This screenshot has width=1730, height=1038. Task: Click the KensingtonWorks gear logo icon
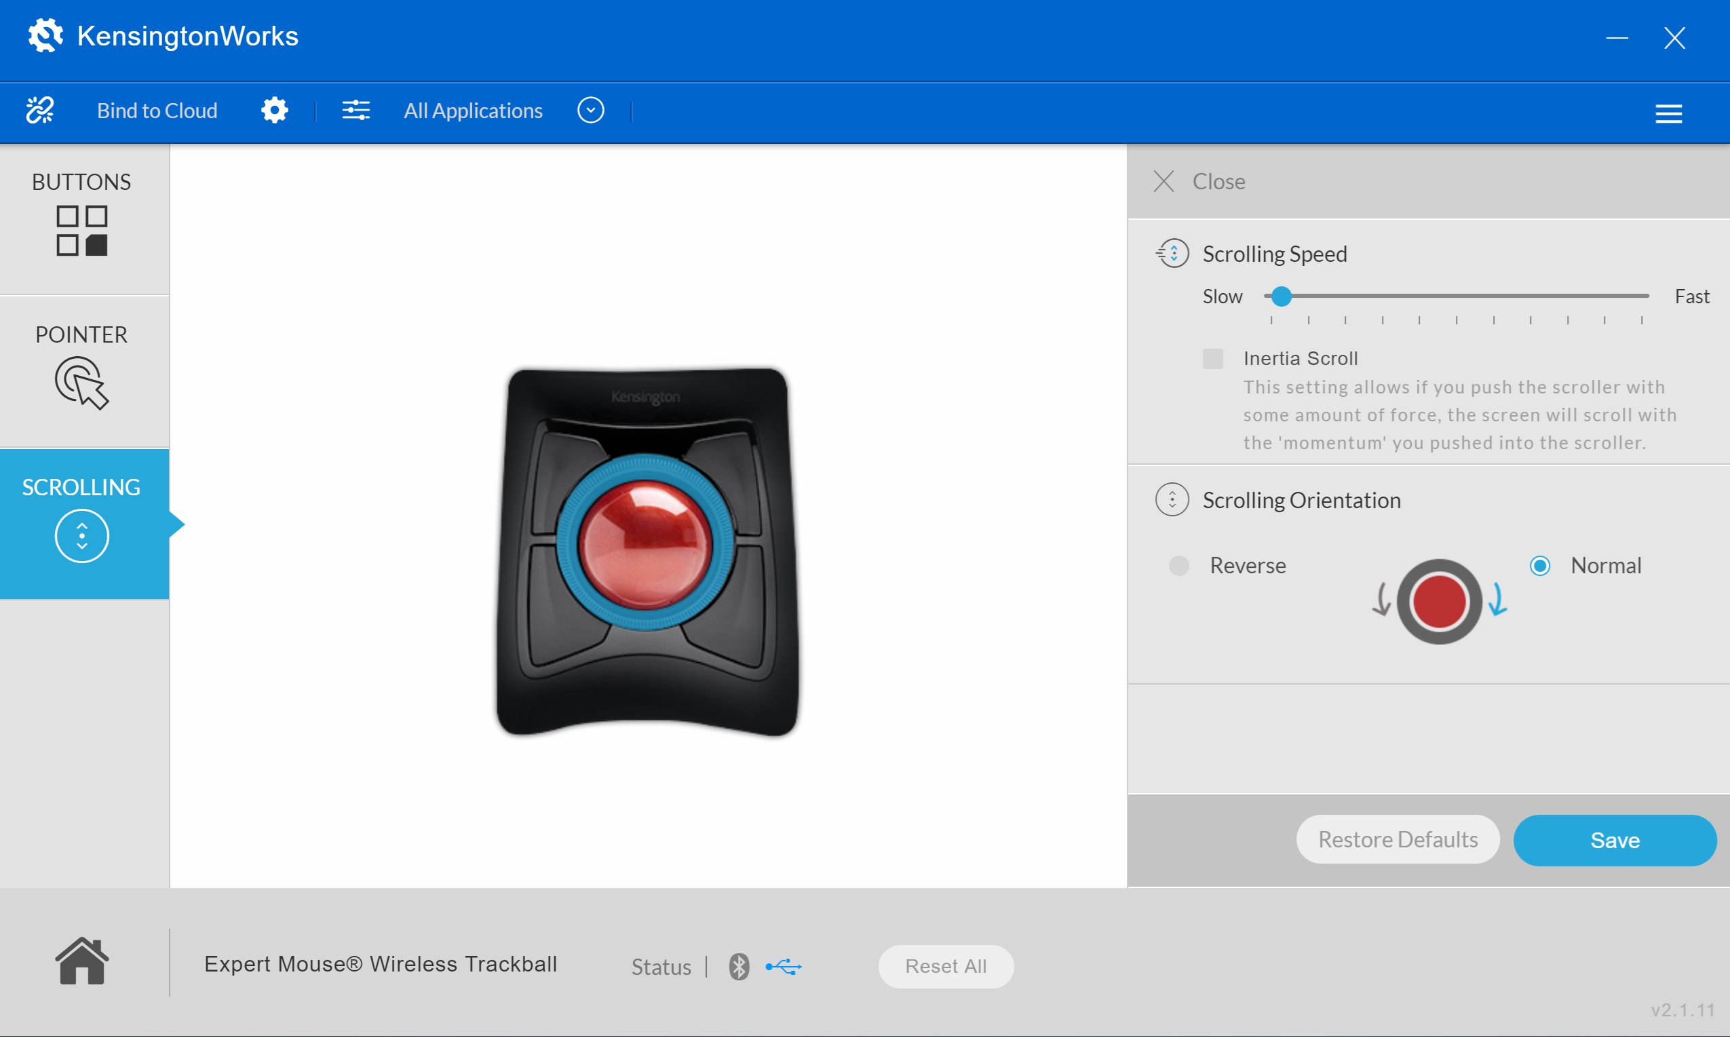click(x=45, y=35)
